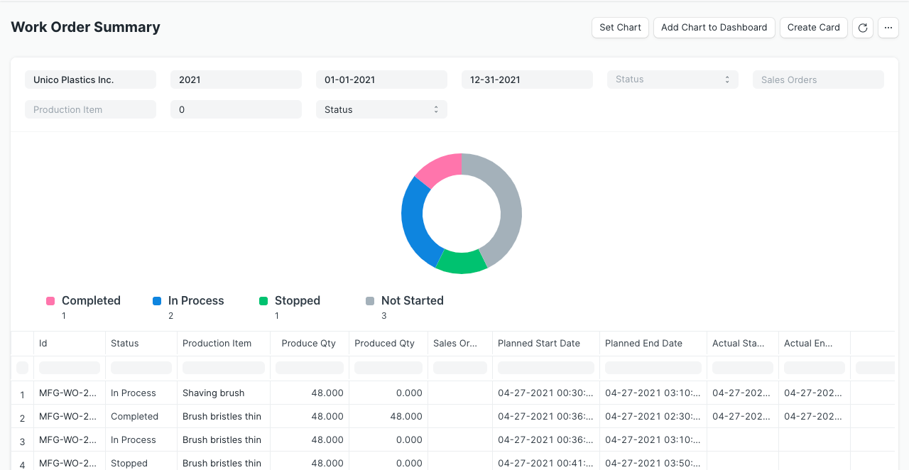Open the fiscal year 2021 field

click(x=236, y=80)
